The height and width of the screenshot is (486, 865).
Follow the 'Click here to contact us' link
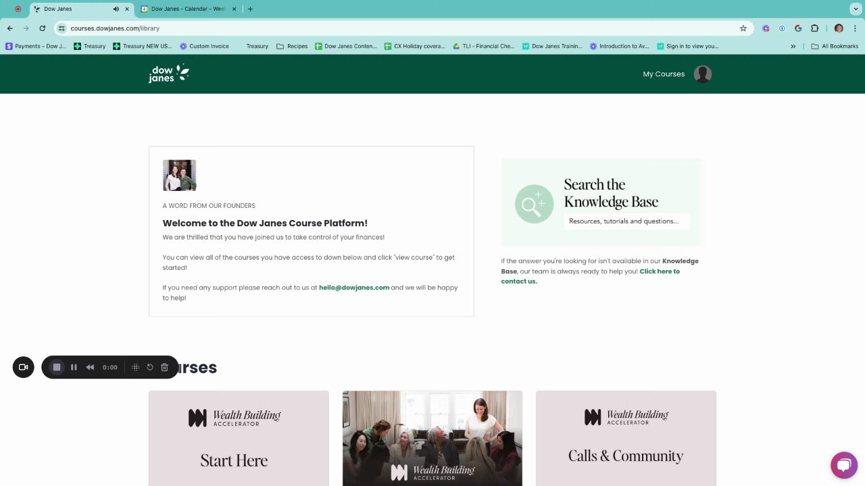coord(591,276)
